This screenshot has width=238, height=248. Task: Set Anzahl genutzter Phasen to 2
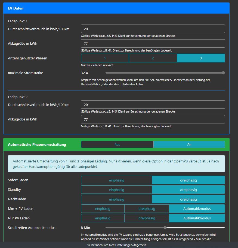coord(153,58)
